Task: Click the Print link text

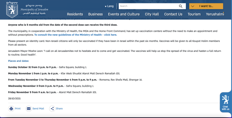Action: tap(18, 109)
